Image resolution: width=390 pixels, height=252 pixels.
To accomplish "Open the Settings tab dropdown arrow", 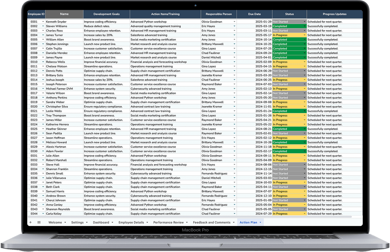I will pyautogui.click(x=87, y=222).
